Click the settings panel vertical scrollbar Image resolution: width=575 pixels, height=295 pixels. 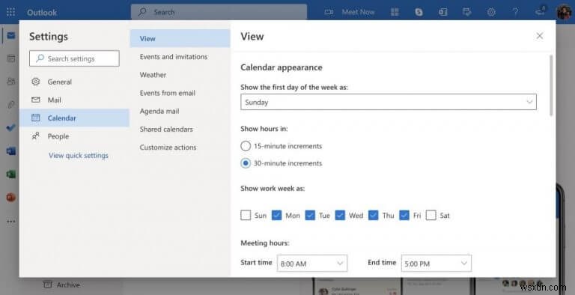(x=551, y=85)
